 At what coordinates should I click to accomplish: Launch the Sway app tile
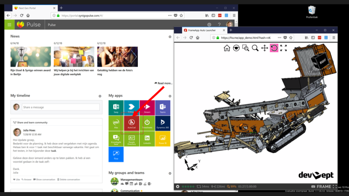(116, 107)
